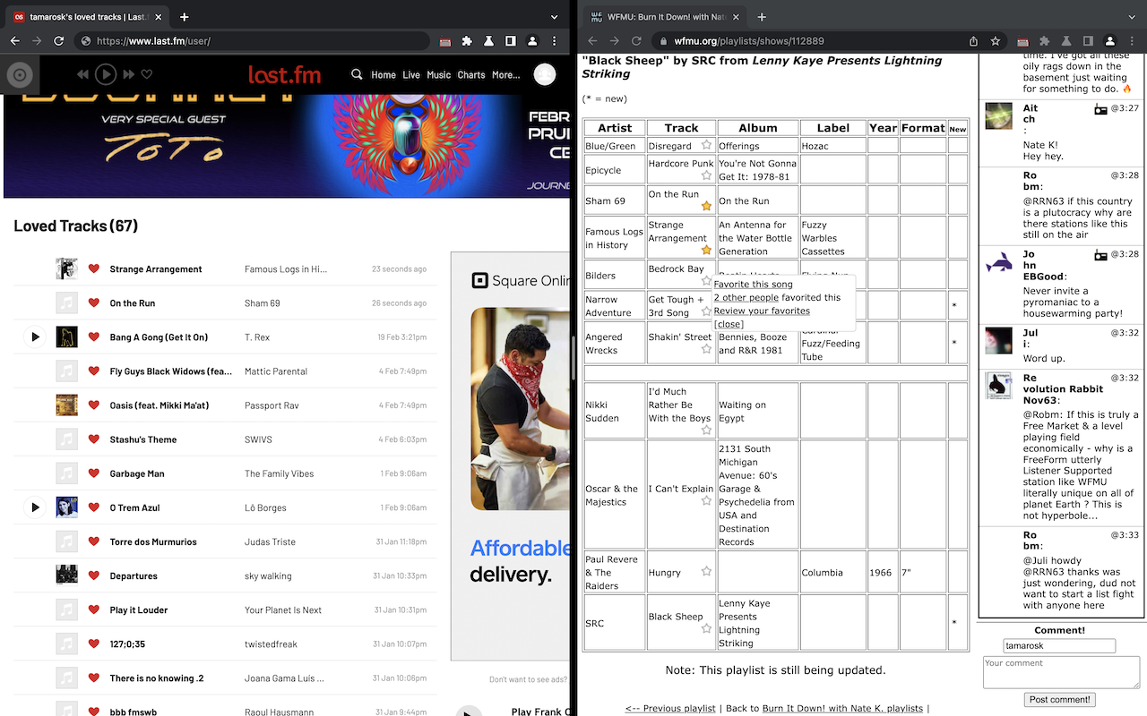Open the Charts nav item on Last.fm

pos(471,75)
